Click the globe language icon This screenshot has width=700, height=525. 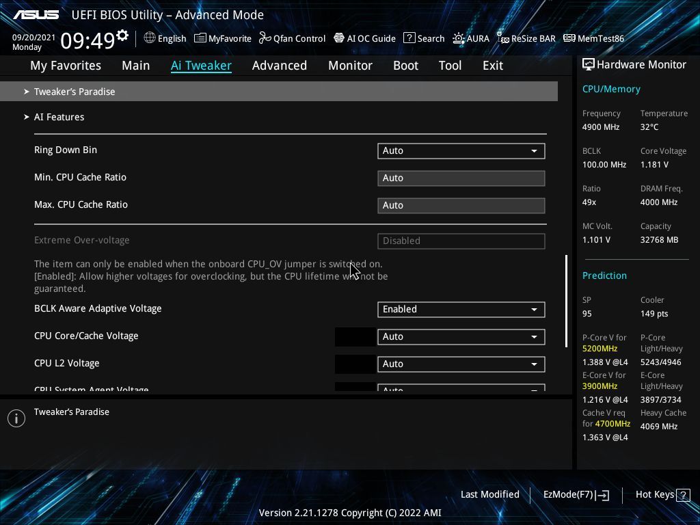coord(150,38)
